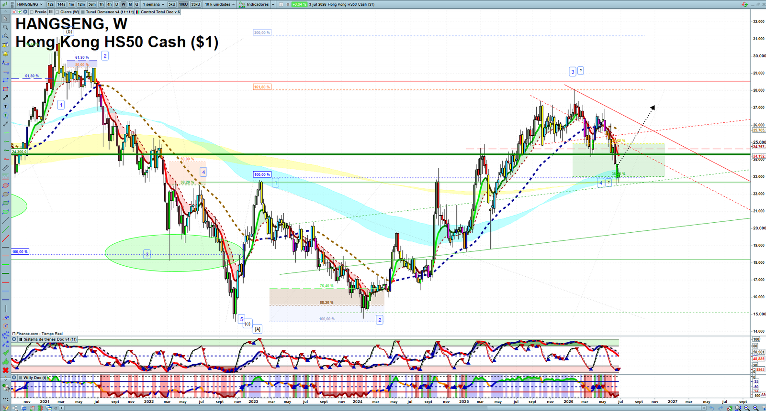This screenshot has width=766, height=411.
Task: Click the list icon right of Precio
Action: click(51, 12)
